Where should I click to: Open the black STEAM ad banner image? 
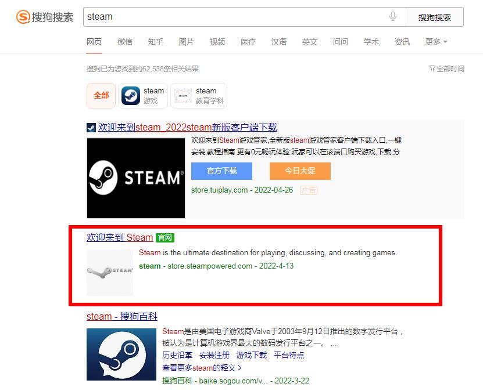point(136,178)
